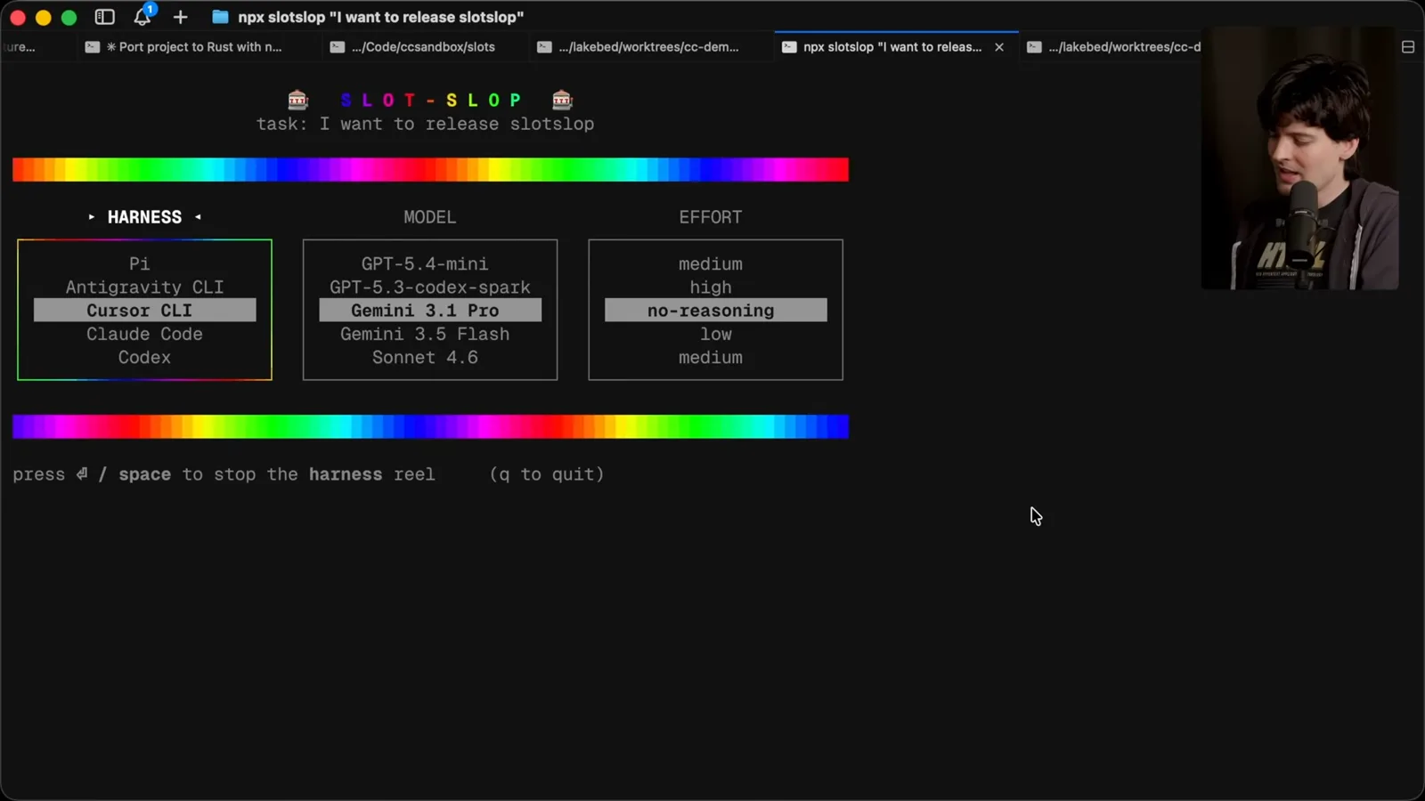Screen dimensions: 1425x801
Task: Click the webcam video overlay thumbnail
Action: (x=1299, y=160)
